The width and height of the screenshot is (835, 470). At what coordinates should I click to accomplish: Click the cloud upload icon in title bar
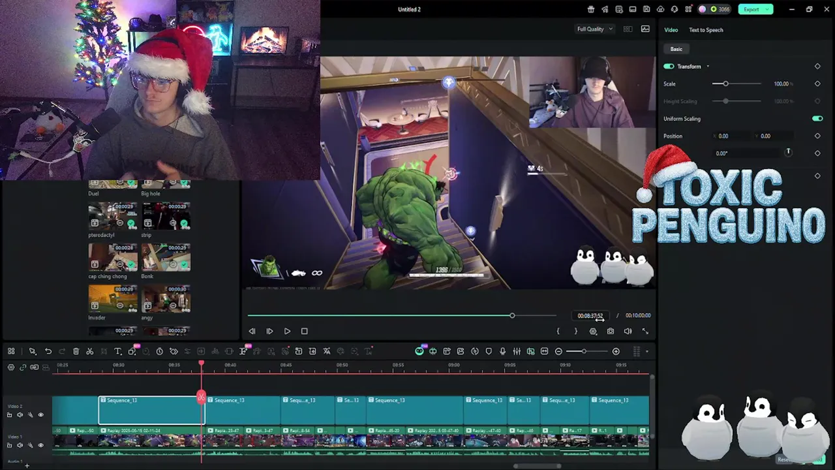tap(660, 9)
